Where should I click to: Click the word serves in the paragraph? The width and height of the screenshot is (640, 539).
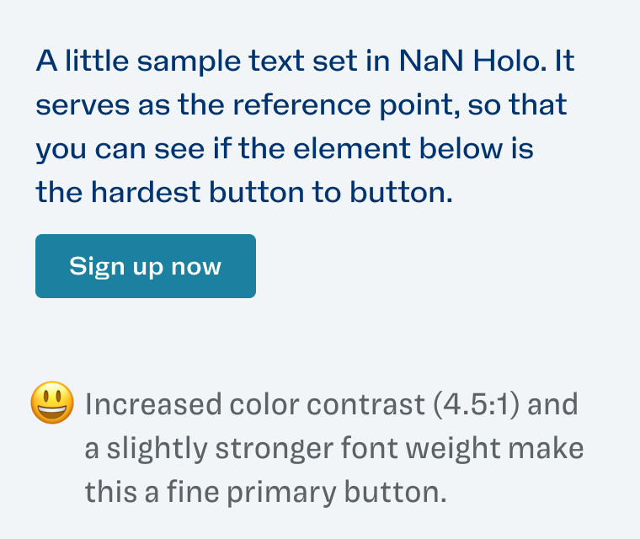click(83, 105)
